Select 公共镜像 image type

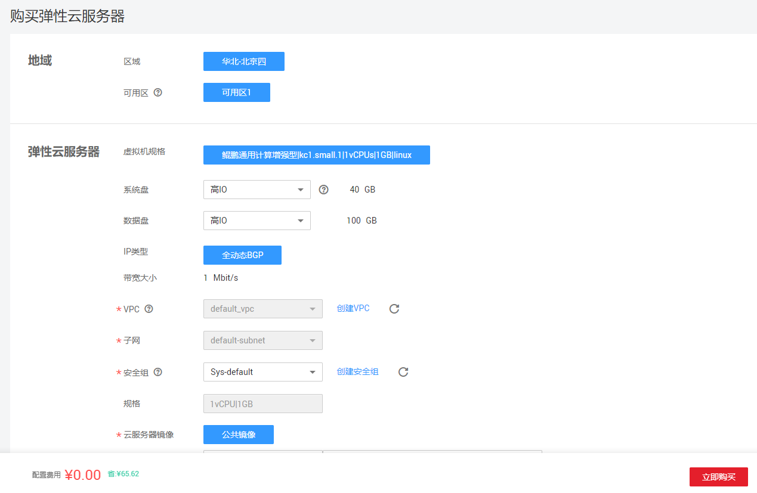[x=239, y=435]
